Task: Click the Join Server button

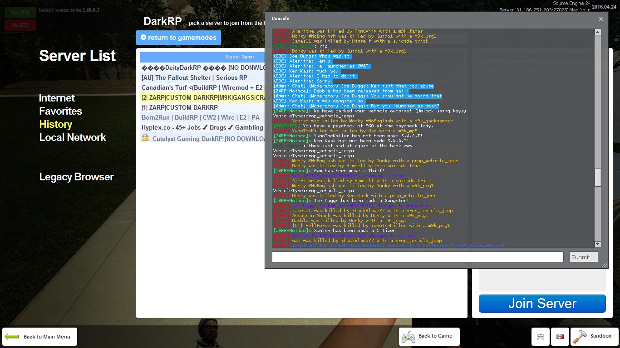Action: [542, 304]
